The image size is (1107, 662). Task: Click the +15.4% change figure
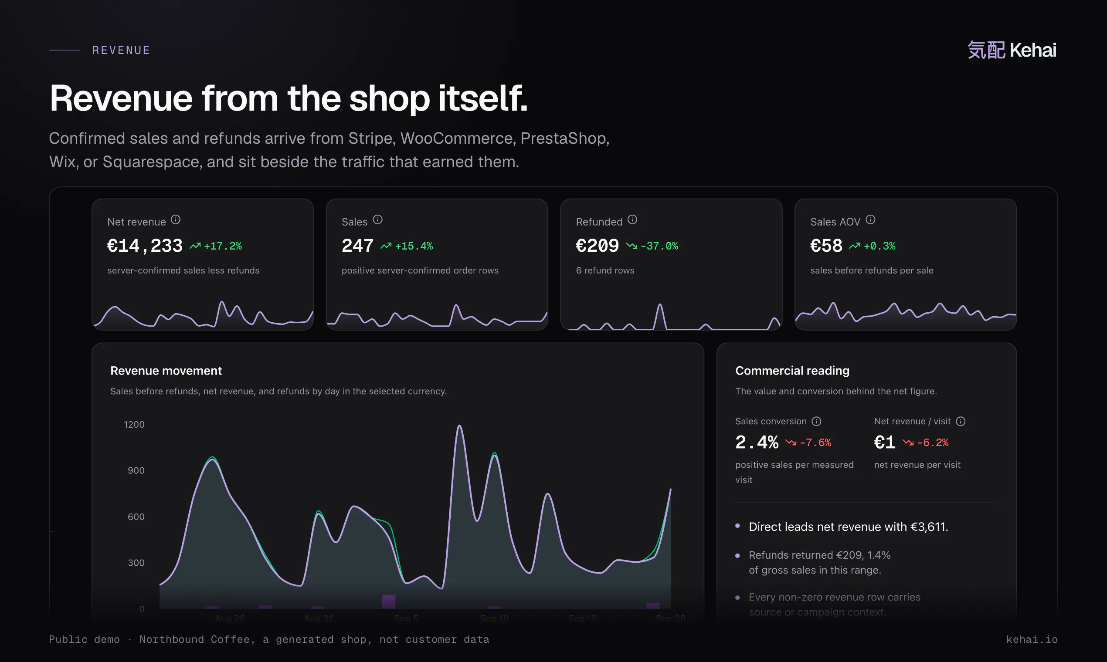point(414,246)
